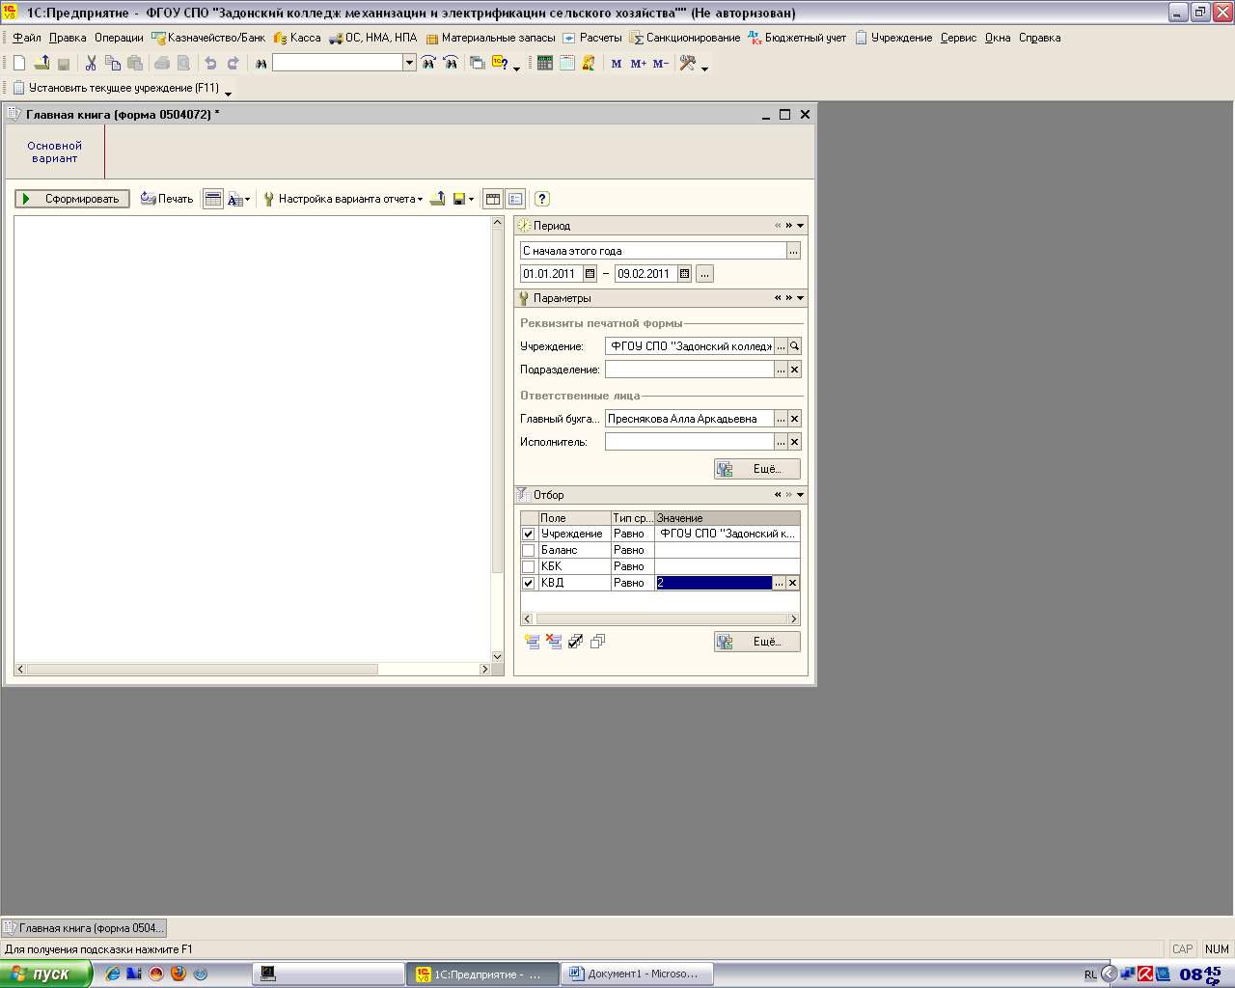Image resolution: width=1235 pixels, height=988 pixels.
Task: Click the Печать button
Action: coord(167,199)
